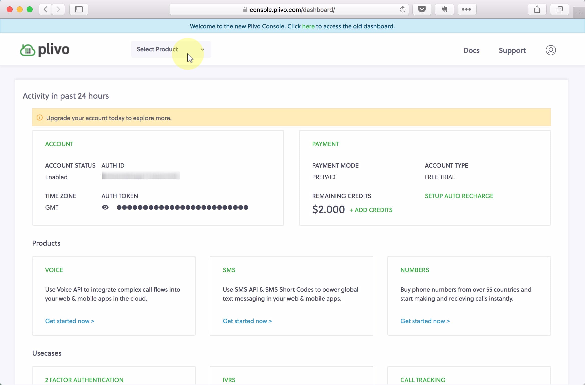Click the lock icon in address bar
Viewport: 585px width, 385px height.
tap(245, 10)
